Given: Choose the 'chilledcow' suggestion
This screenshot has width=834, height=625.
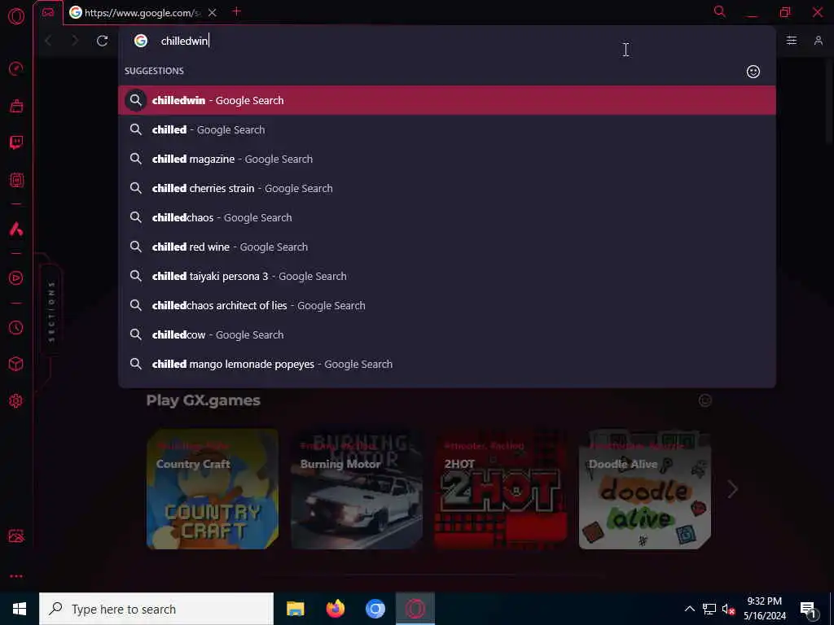Looking at the screenshot, I should (447, 334).
